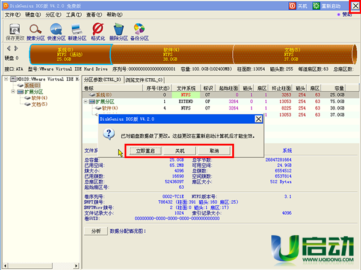Select 扩展分区 label in left tree
The height and width of the screenshot is (270, 361).
pyautogui.click(x=34, y=92)
